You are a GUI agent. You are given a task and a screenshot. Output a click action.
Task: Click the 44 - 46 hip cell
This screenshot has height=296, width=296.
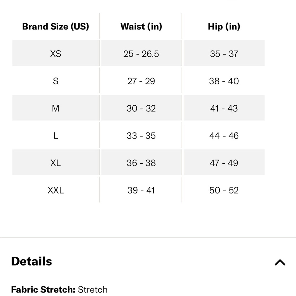[224, 136]
